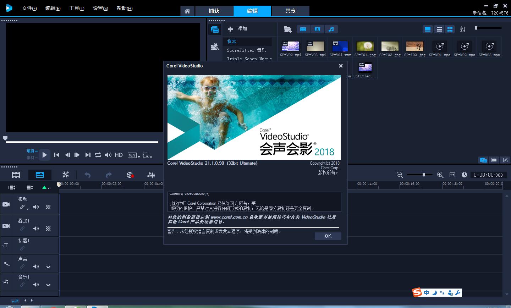
Task: Click the preview scrubber handle
Action: [x=5, y=138]
